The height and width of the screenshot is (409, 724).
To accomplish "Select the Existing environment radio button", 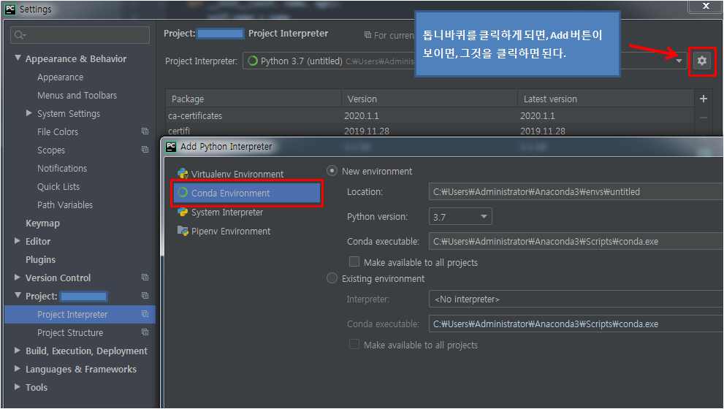I will (332, 278).
